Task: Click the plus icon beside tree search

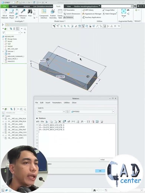Action: 25,33
